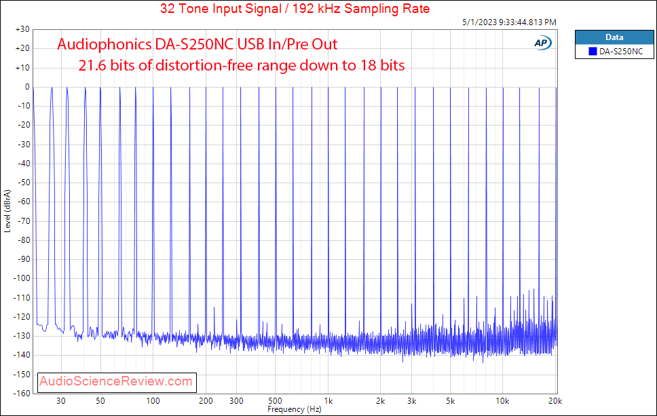Click the '200' frequency axis tick label

click(206, 401)
